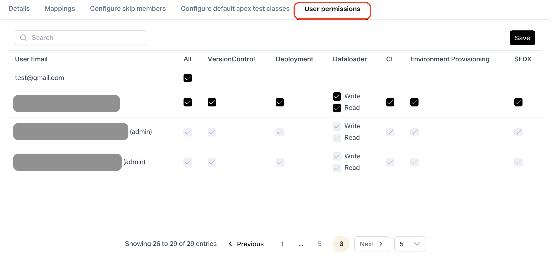Toggle Dataloader Read checkbox in second row

(337, 108)
